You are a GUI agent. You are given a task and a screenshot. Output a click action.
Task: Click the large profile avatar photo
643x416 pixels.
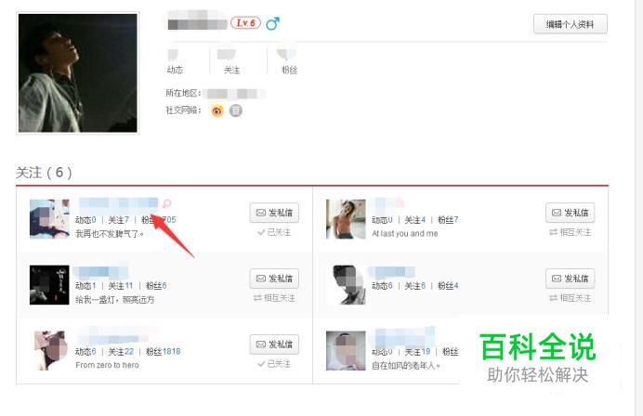(x=78, y=73)
